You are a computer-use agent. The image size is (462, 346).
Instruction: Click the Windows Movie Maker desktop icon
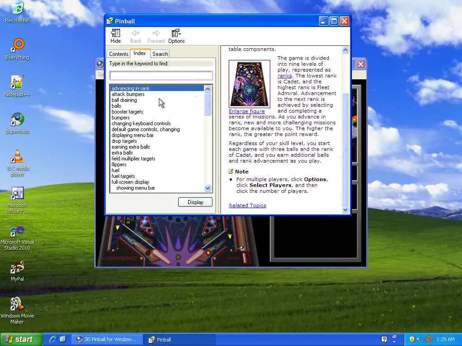[18, 311]
